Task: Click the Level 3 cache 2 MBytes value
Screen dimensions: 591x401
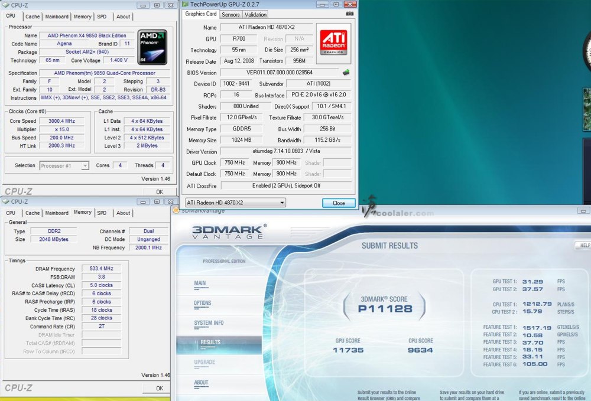Action: (x=147, y=146)
